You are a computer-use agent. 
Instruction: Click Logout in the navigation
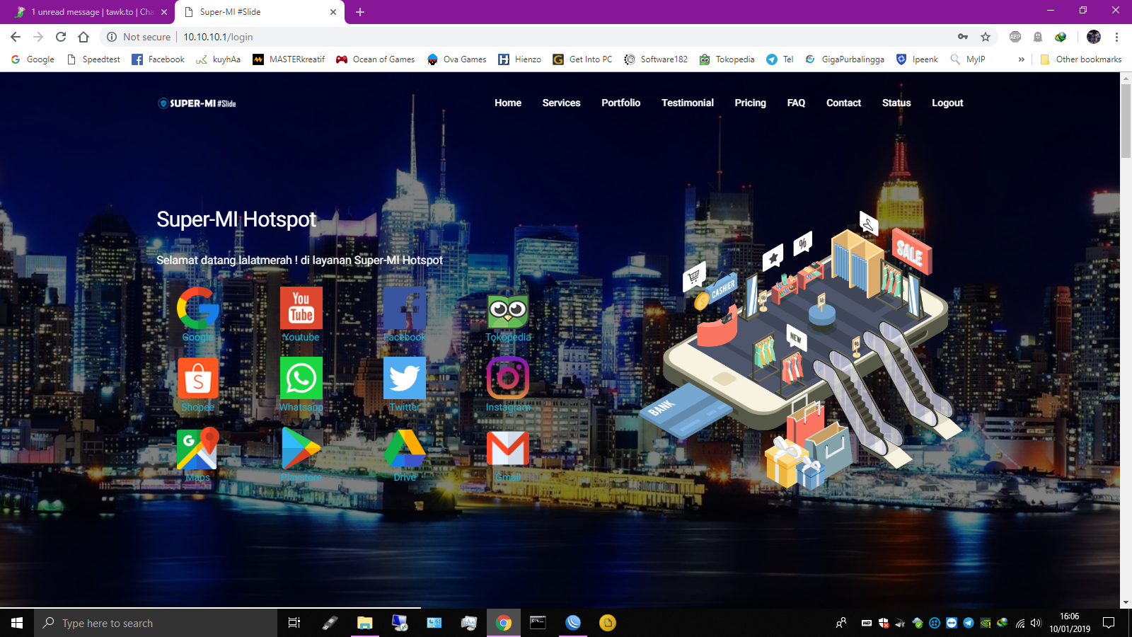pyautogui.click(x=947, y=103)
